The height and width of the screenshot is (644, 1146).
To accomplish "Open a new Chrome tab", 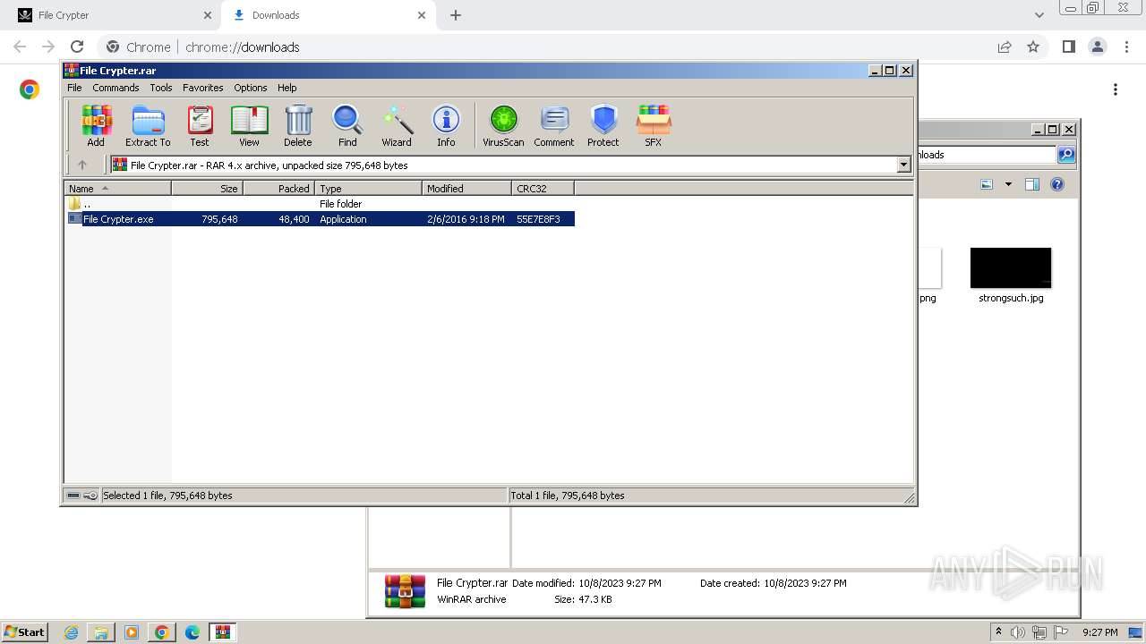I will pyautogui.click(x=456, y=15).
